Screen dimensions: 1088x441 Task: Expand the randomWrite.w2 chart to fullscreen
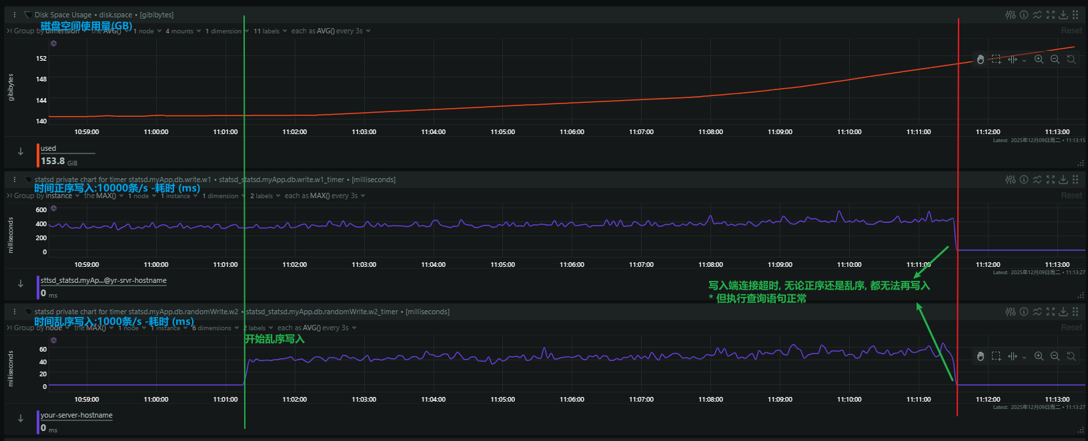click(1051, 312)
